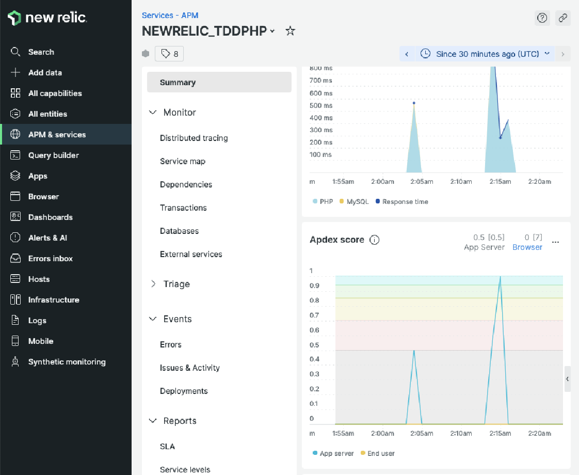
Task: Open Distributed tracing
Action: coord(194,138)
